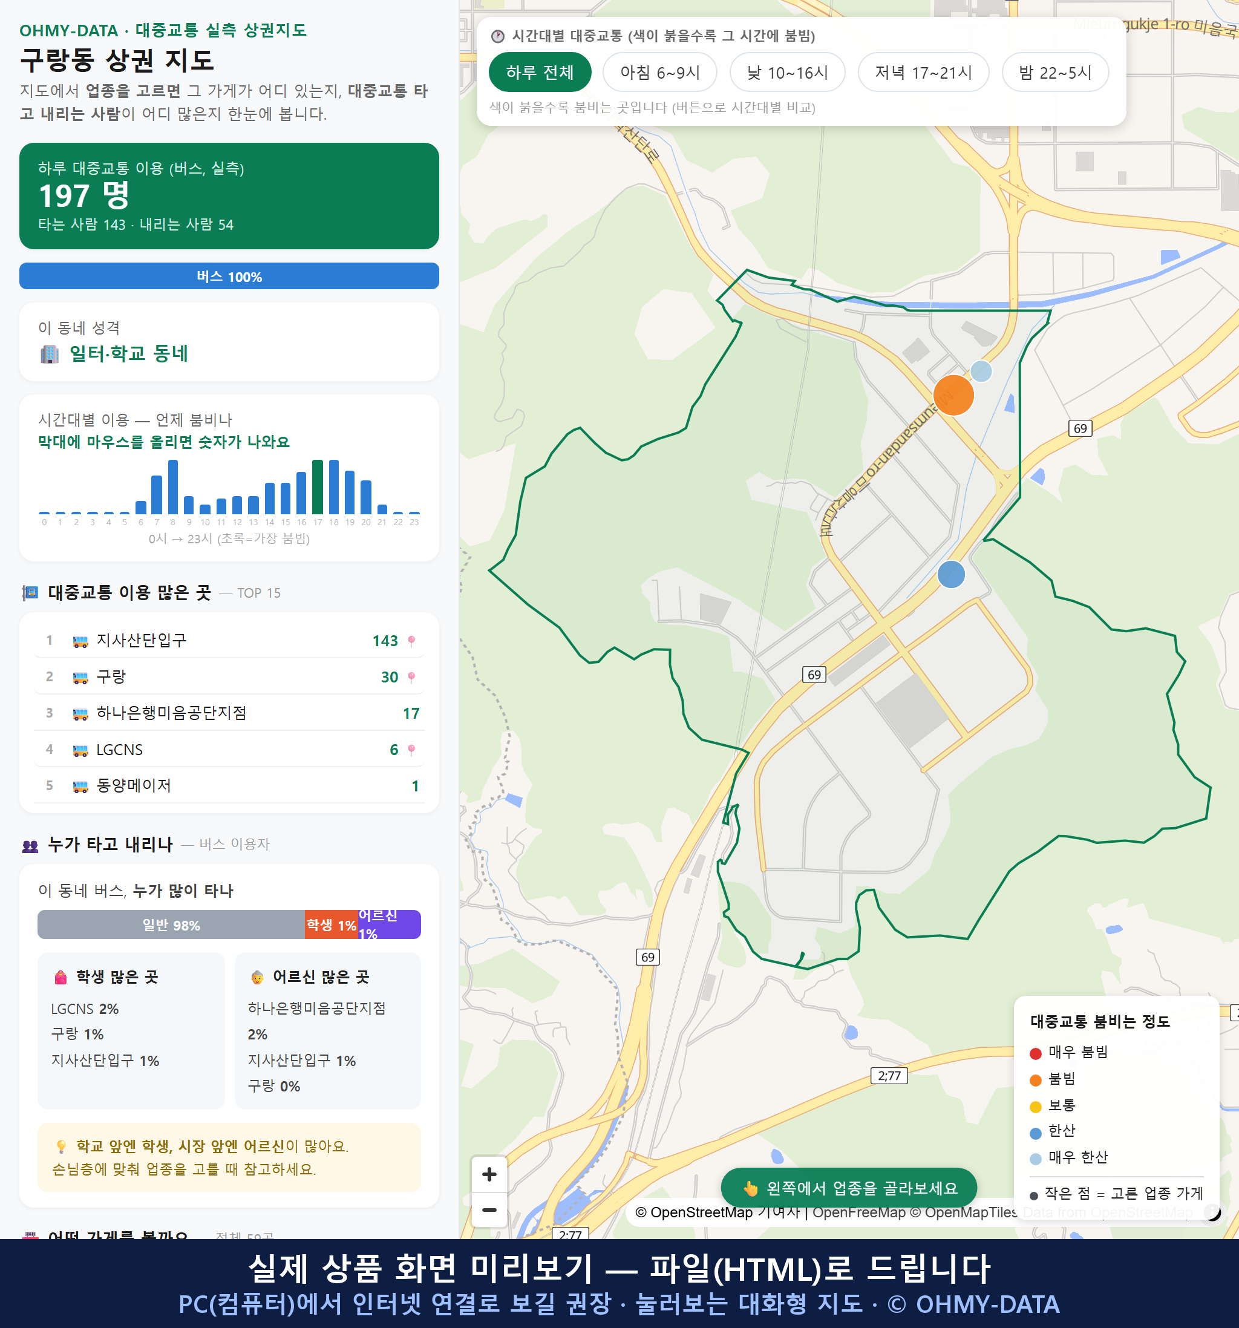Image resolution: width=1239 pixels, height=1328 pixels.
Task: Click the light blue stop marker
Action: (x=981, y=371)
